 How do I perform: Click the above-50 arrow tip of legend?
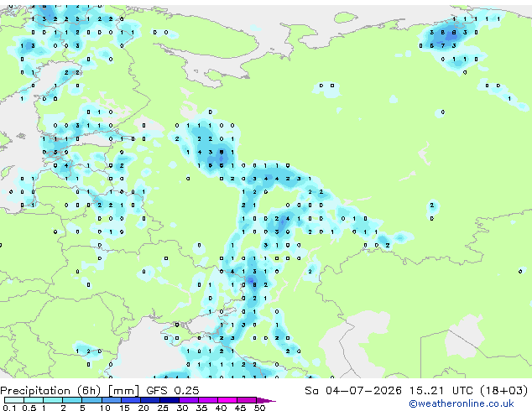point(266,400)
